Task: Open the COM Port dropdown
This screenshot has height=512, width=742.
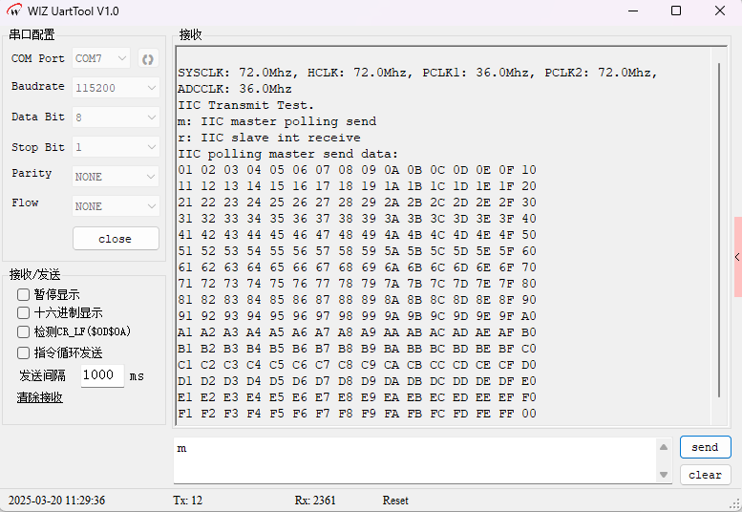Action: coord(101,59)
